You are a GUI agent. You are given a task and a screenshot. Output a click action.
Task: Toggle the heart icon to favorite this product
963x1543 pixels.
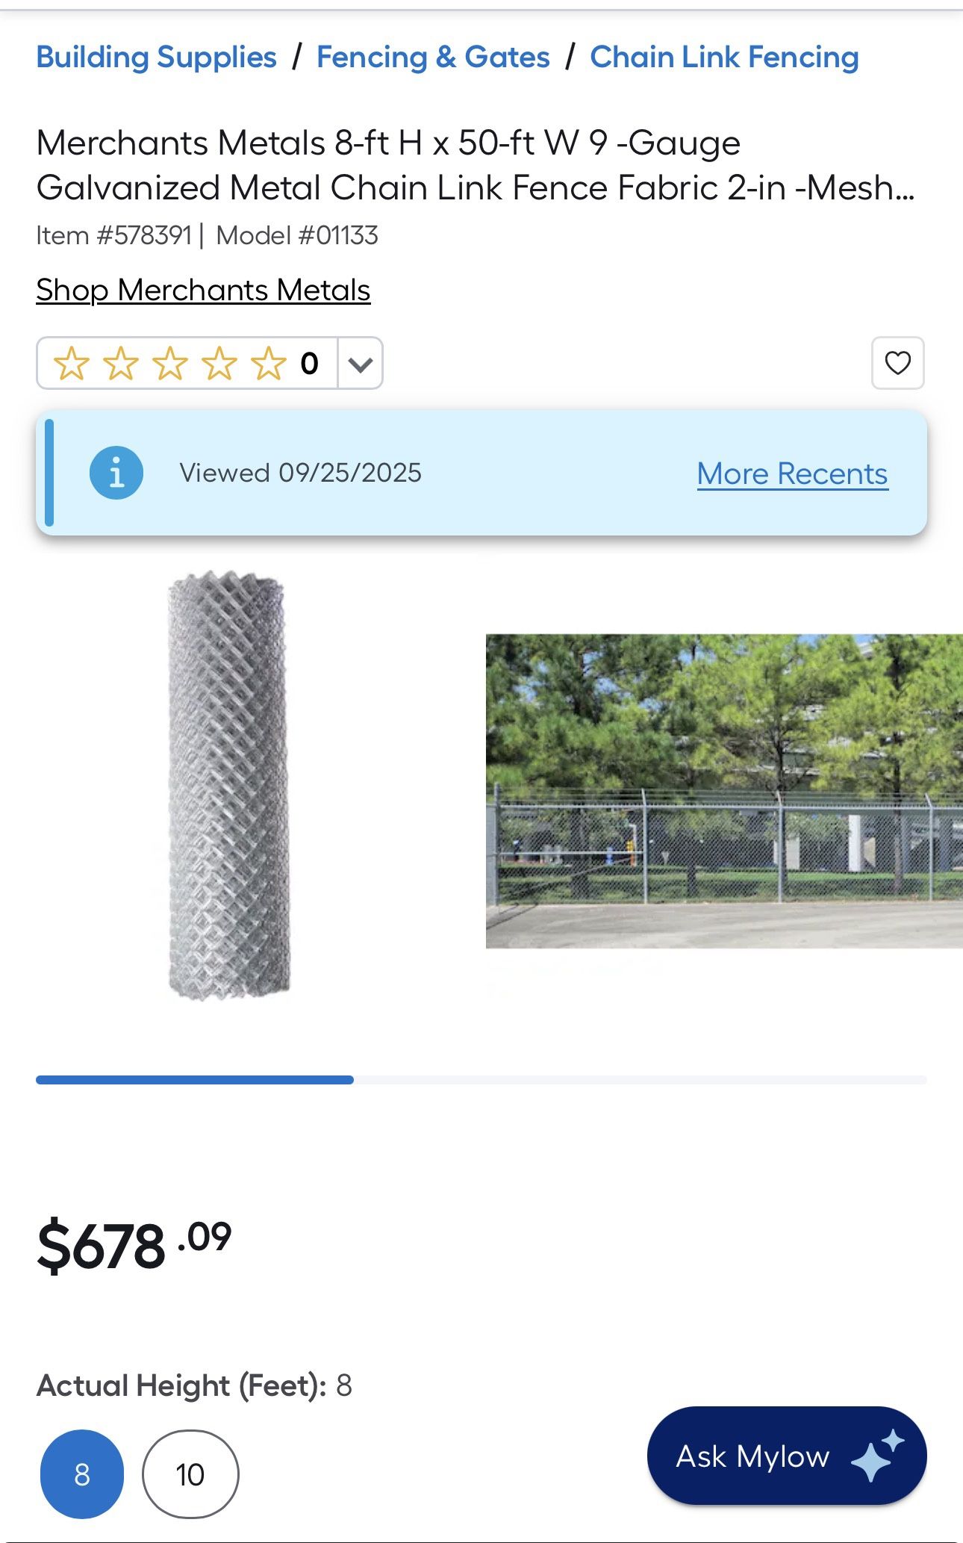898,364
